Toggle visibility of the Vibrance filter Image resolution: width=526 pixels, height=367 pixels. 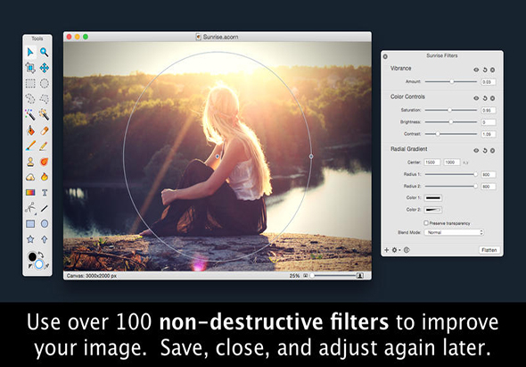[476, 70]
